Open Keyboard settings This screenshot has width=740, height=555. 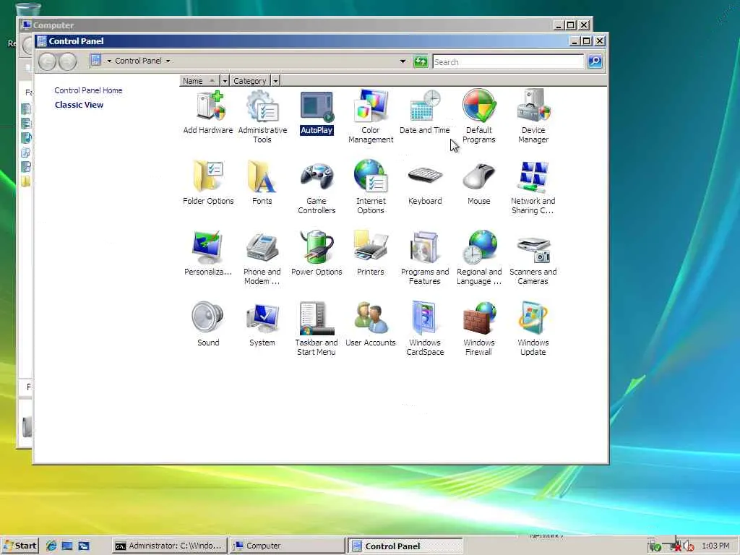coord(425,183)
